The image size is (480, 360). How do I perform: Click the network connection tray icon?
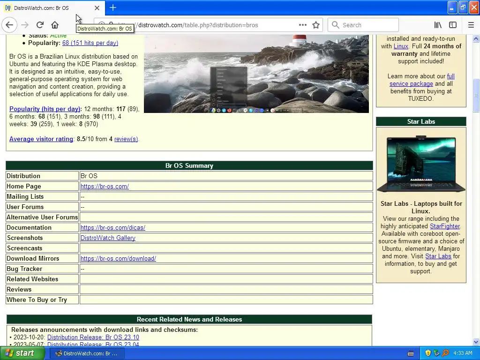436,353
